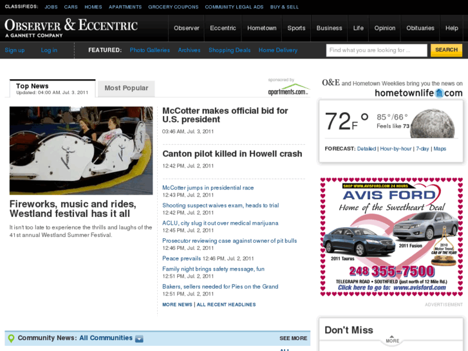The width and height of the screenshot is (468, 351).
Task: Open the Eccentric menu
Action: tap(223, 28)
